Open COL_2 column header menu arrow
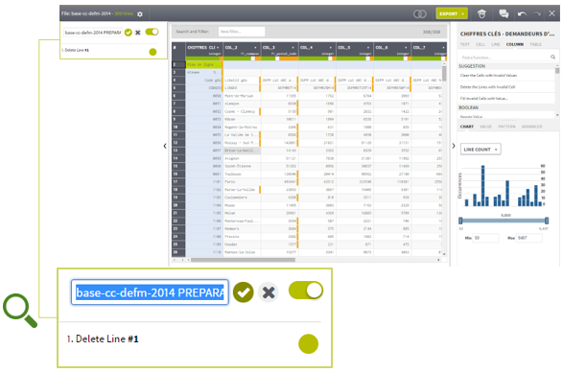Viewport: 563px width, 373px height. [x=255, y=47]
